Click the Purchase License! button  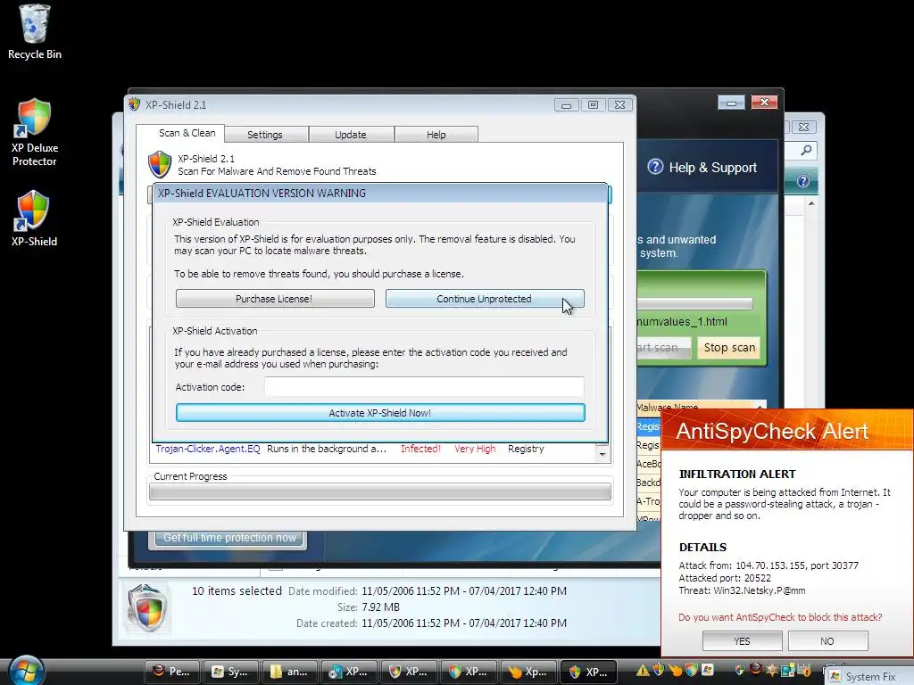(275, 299)
